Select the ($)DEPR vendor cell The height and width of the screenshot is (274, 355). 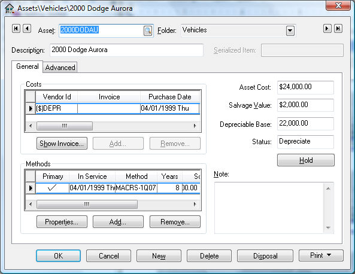click(57, 108)
